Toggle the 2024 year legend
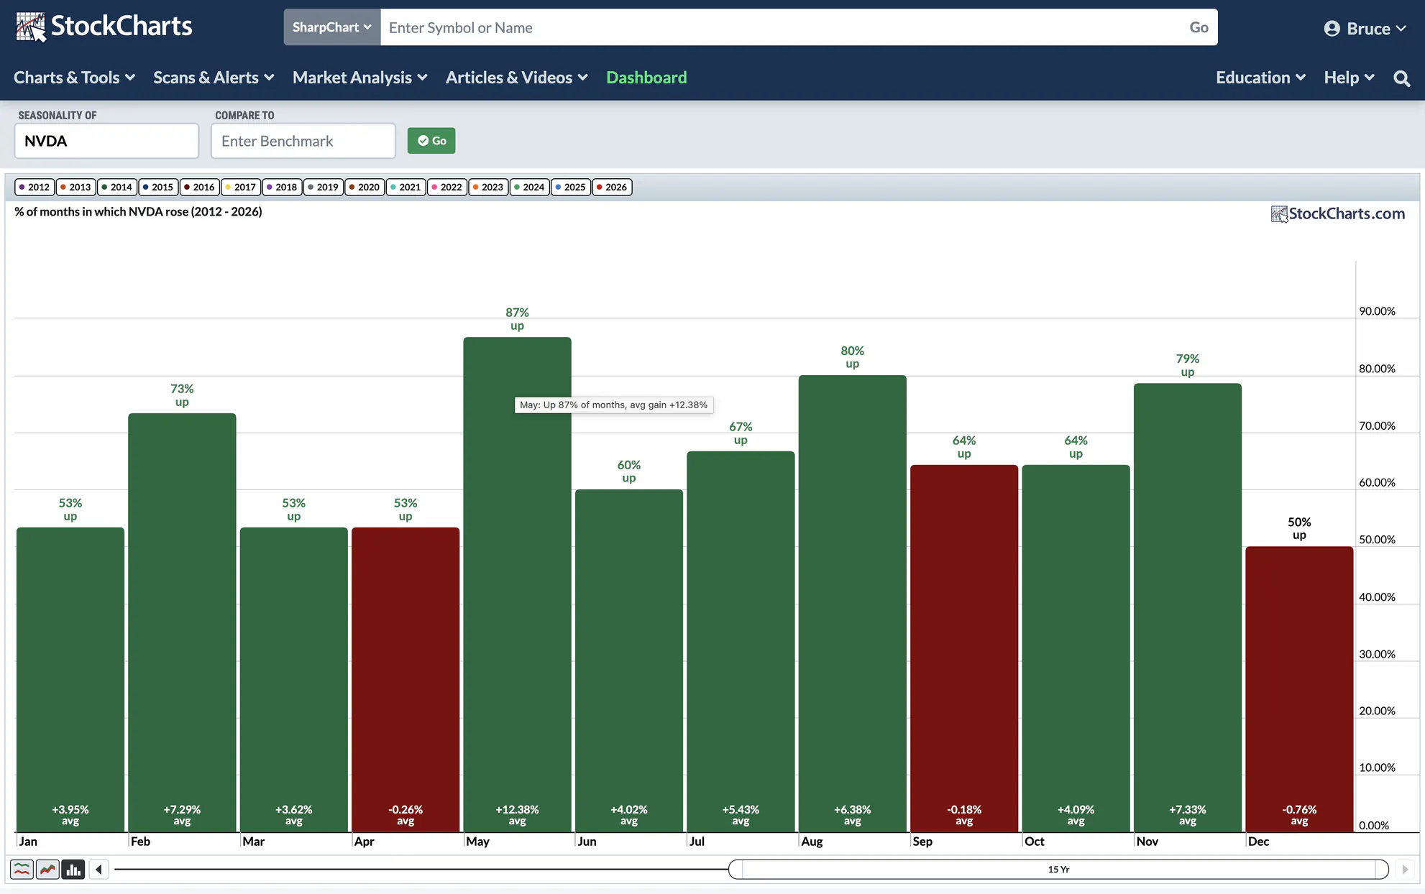Image resolution: width=1425 pixels, height=894 pixels. coord(529,187)
